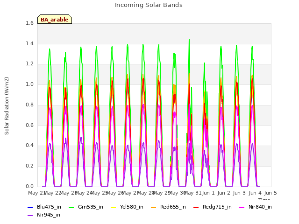The image size is (299, 224).
Task: Click the Incoming Solar Bands chart title
Action: point(149,5)
